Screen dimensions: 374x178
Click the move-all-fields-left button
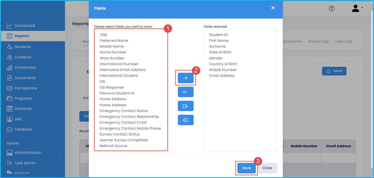[185, 120]
